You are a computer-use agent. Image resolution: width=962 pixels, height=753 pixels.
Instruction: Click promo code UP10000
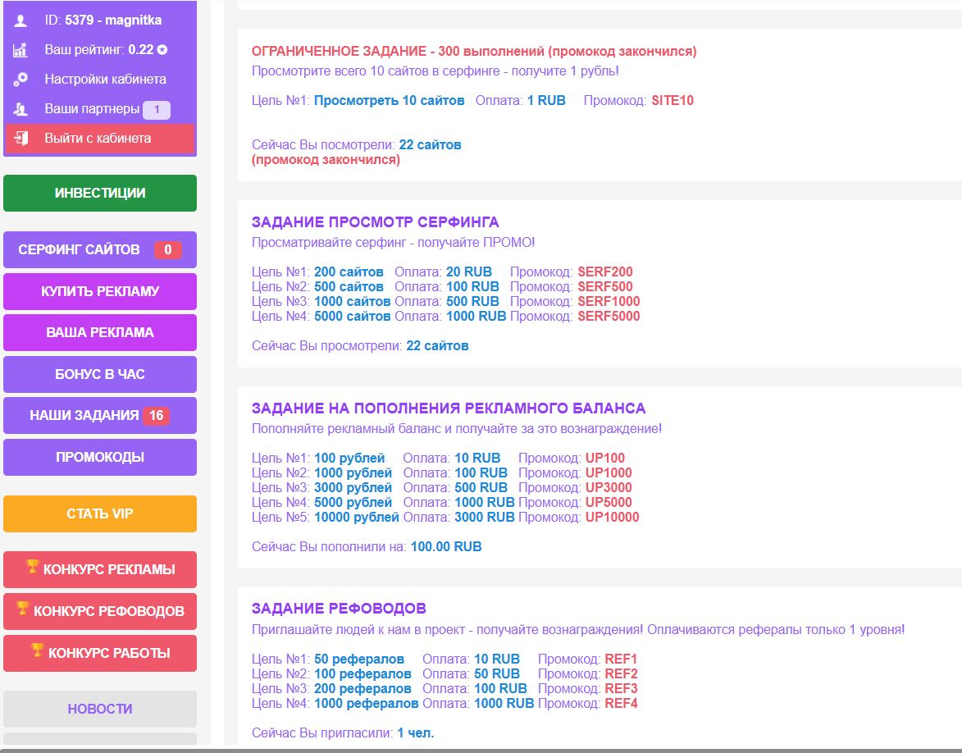[613, 518]
